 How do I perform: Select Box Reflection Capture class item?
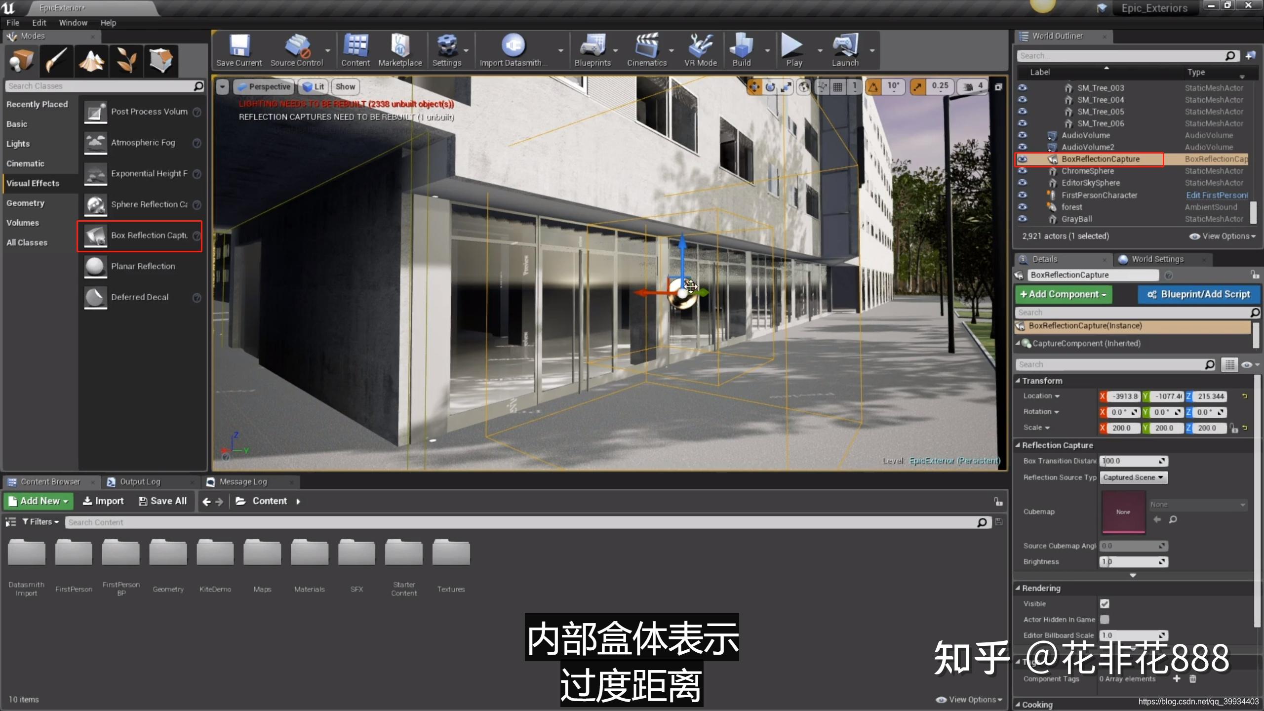[x=140, y=236]
